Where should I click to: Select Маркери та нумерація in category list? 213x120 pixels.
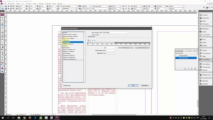coord(73,52)
